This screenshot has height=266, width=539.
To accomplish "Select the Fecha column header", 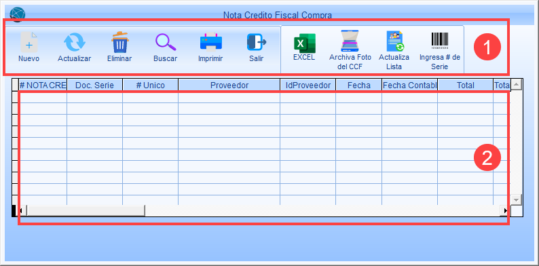I will tap(358, 85).
